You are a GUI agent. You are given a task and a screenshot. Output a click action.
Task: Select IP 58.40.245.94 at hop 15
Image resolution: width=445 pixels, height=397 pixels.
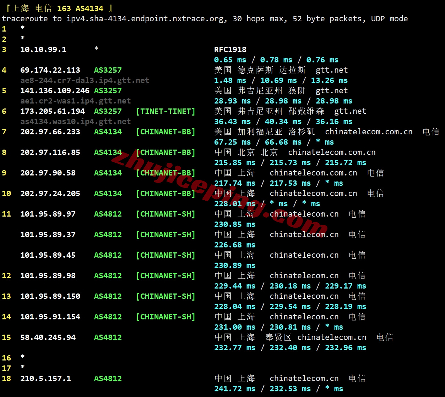[48, 337]
